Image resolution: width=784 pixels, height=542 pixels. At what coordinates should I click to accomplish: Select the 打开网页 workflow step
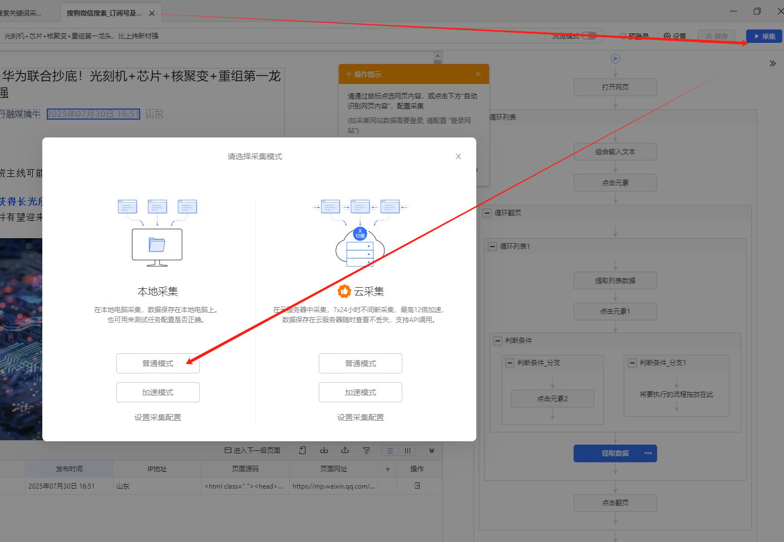click(x=615, y=87)
